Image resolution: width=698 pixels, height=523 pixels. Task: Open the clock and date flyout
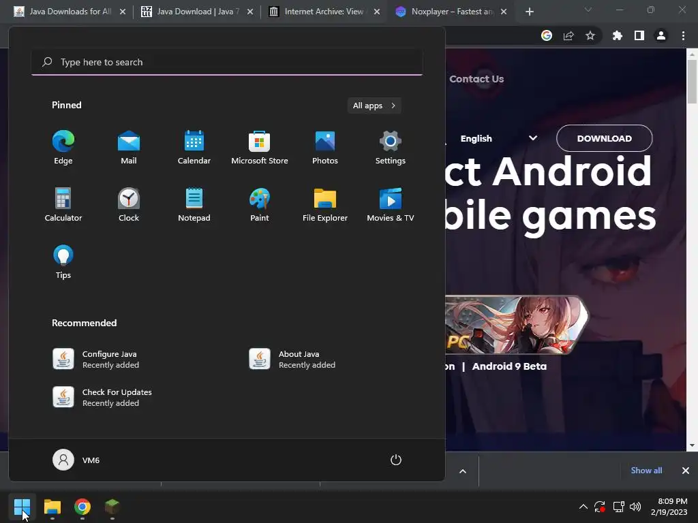[669, 507]
